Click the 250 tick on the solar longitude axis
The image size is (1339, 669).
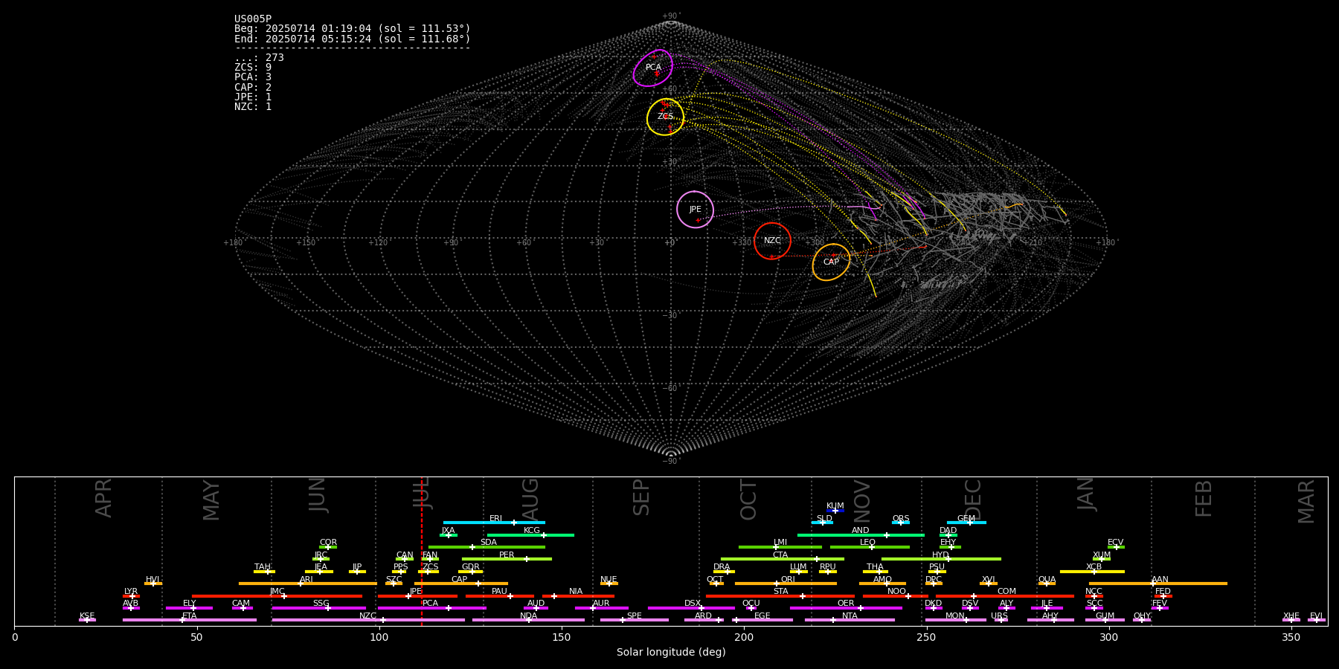point(926,637)
